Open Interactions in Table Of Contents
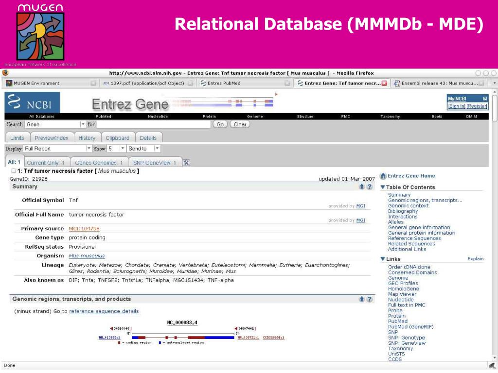The height and width of the screenshot is (373, 498). 403,217
